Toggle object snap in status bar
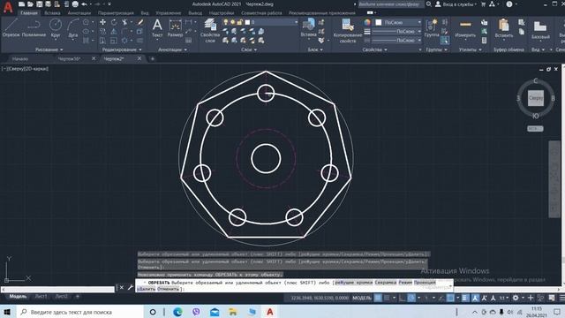565x318 pixels. (x=450, y=298)
